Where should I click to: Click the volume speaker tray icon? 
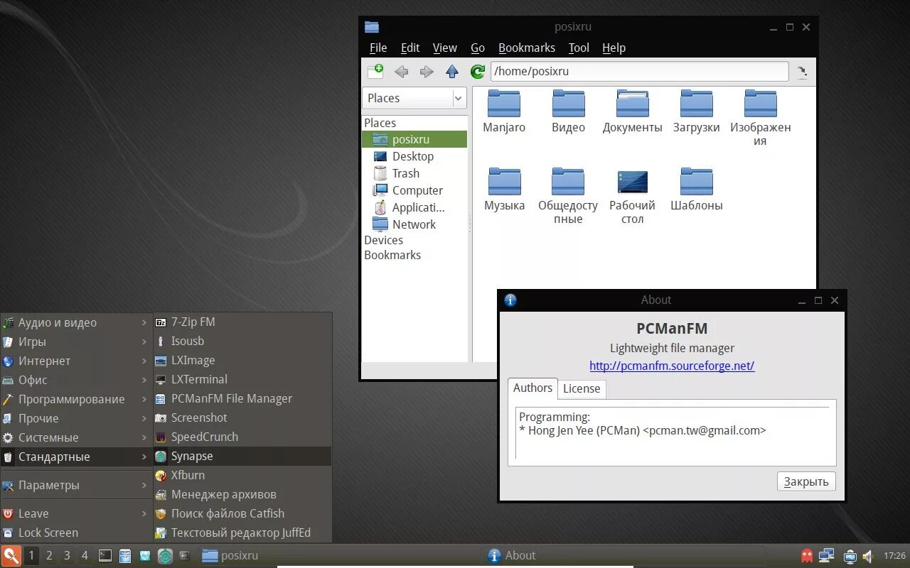tap(868, 556)
